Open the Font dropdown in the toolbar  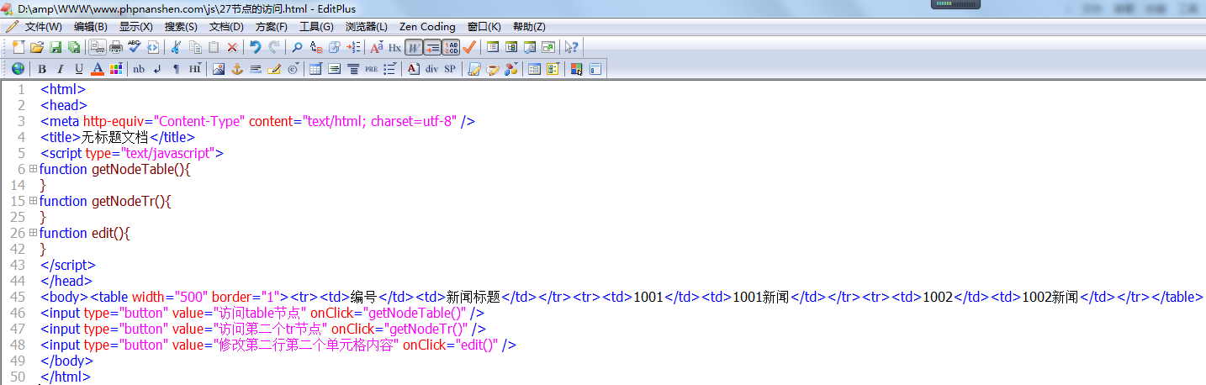click(x=376, y=47)
